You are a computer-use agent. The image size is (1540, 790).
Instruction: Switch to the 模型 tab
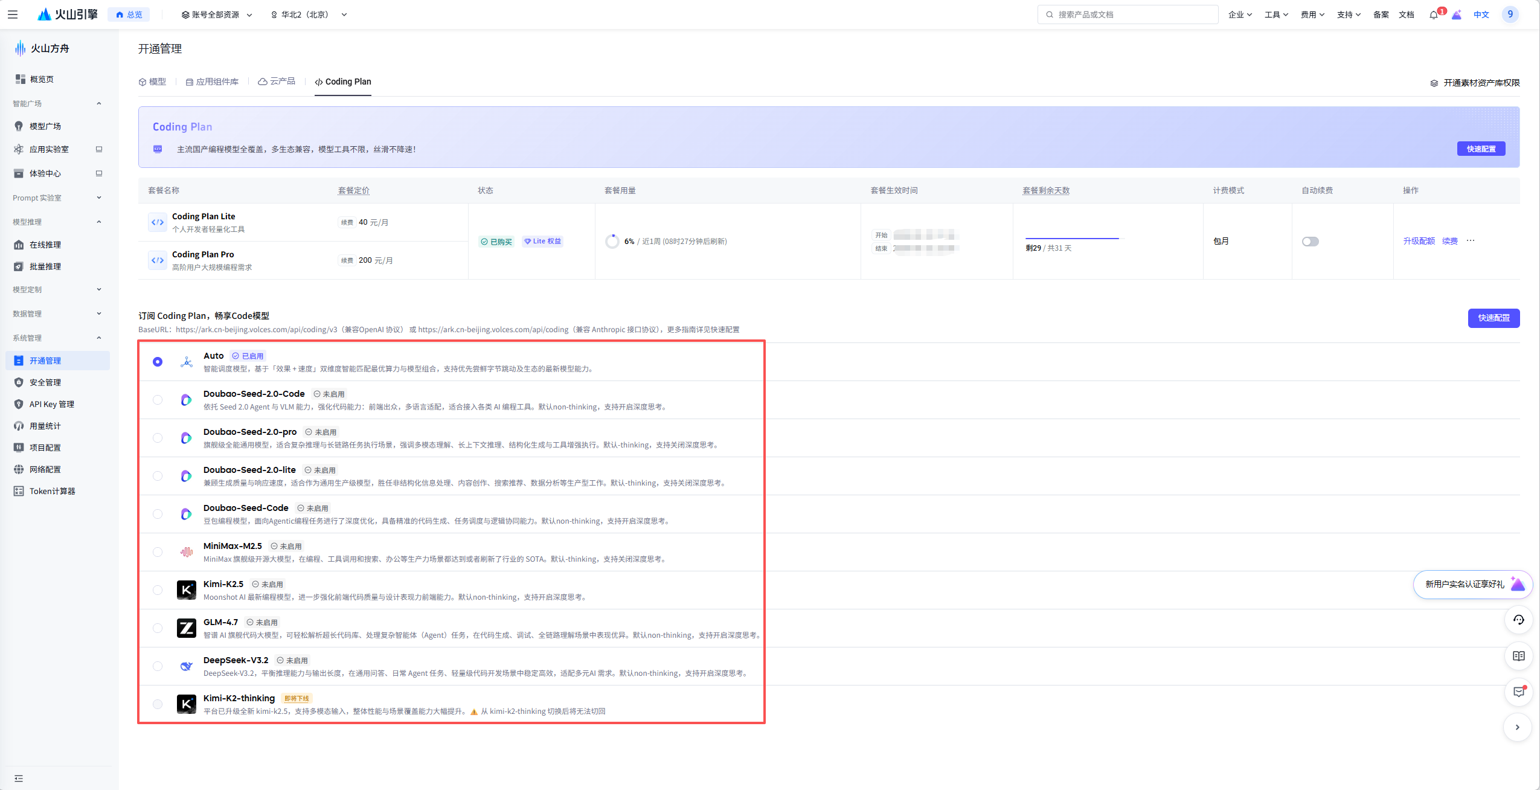tap(153, 82)
